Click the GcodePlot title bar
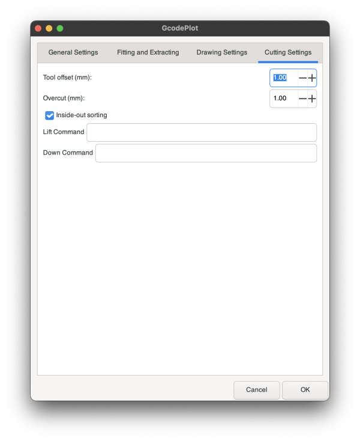 tap(180, 28)
